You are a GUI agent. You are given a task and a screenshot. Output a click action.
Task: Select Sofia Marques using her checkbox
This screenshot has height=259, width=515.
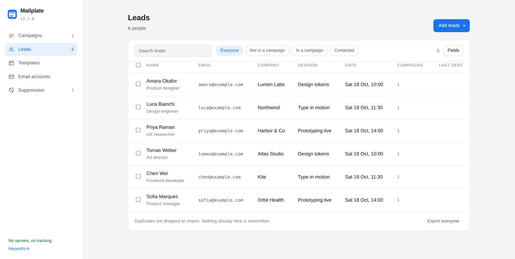tap(138, 200)
